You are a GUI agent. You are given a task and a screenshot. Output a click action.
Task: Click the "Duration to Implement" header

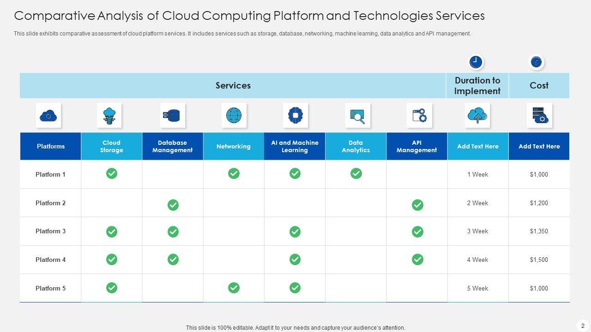(477, 85)
